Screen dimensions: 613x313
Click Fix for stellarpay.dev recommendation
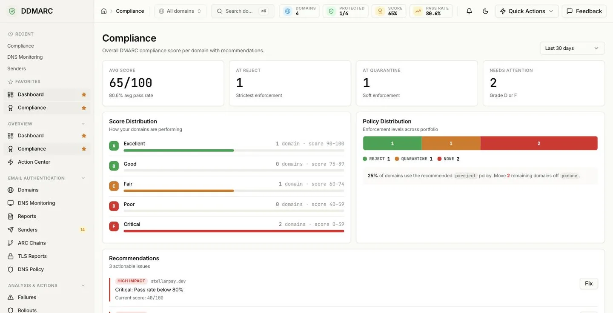pos(589,284)
